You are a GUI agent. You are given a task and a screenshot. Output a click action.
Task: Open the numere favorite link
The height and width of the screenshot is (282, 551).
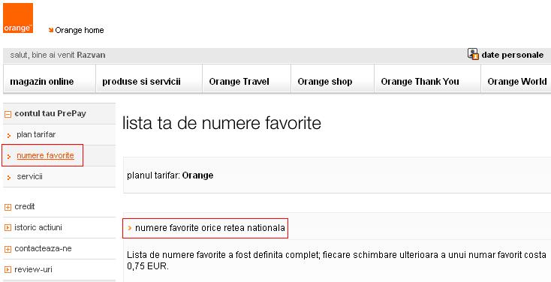tap(45, 155)
